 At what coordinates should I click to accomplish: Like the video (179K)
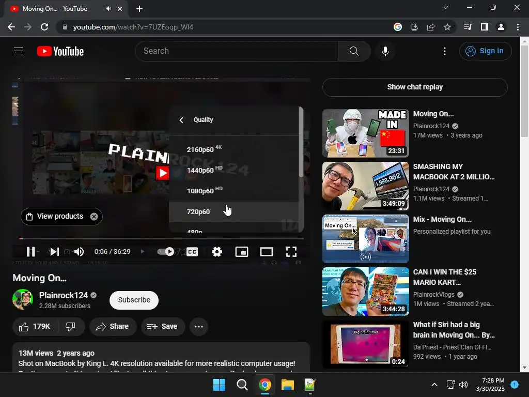[35, 327]
